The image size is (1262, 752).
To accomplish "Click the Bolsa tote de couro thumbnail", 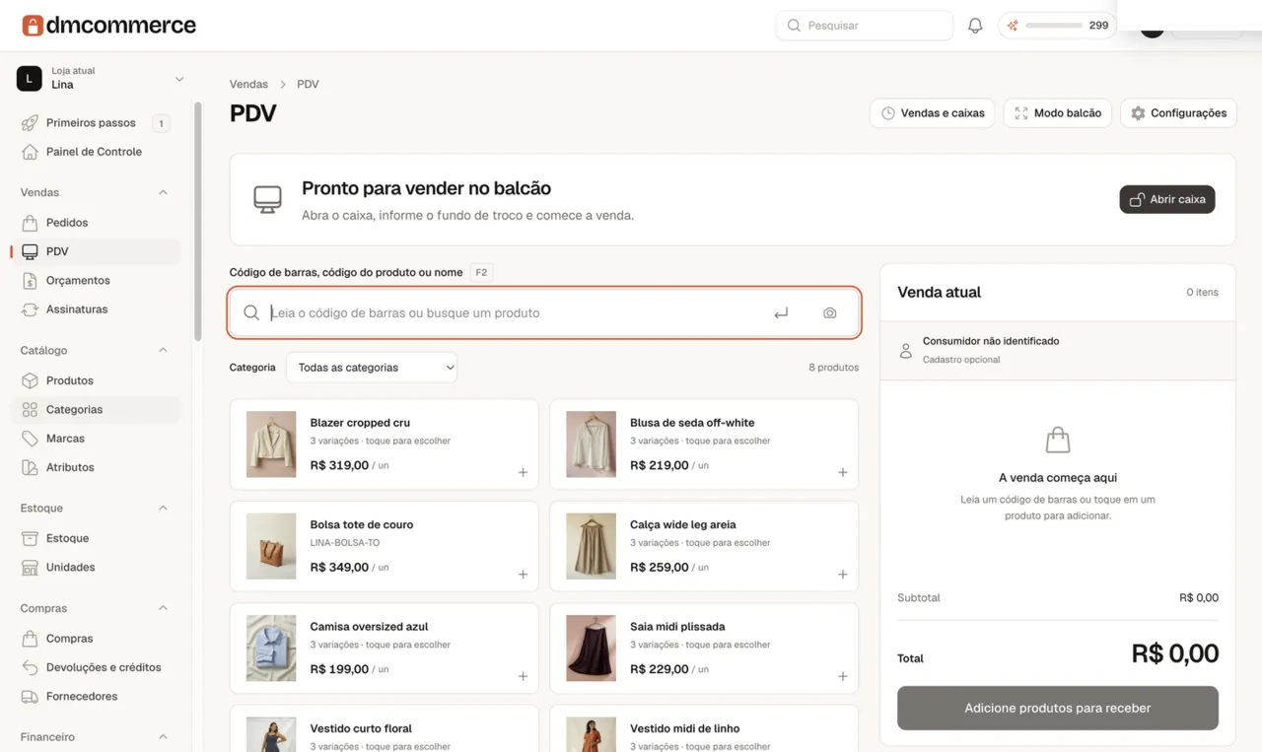I will (271, 546).
